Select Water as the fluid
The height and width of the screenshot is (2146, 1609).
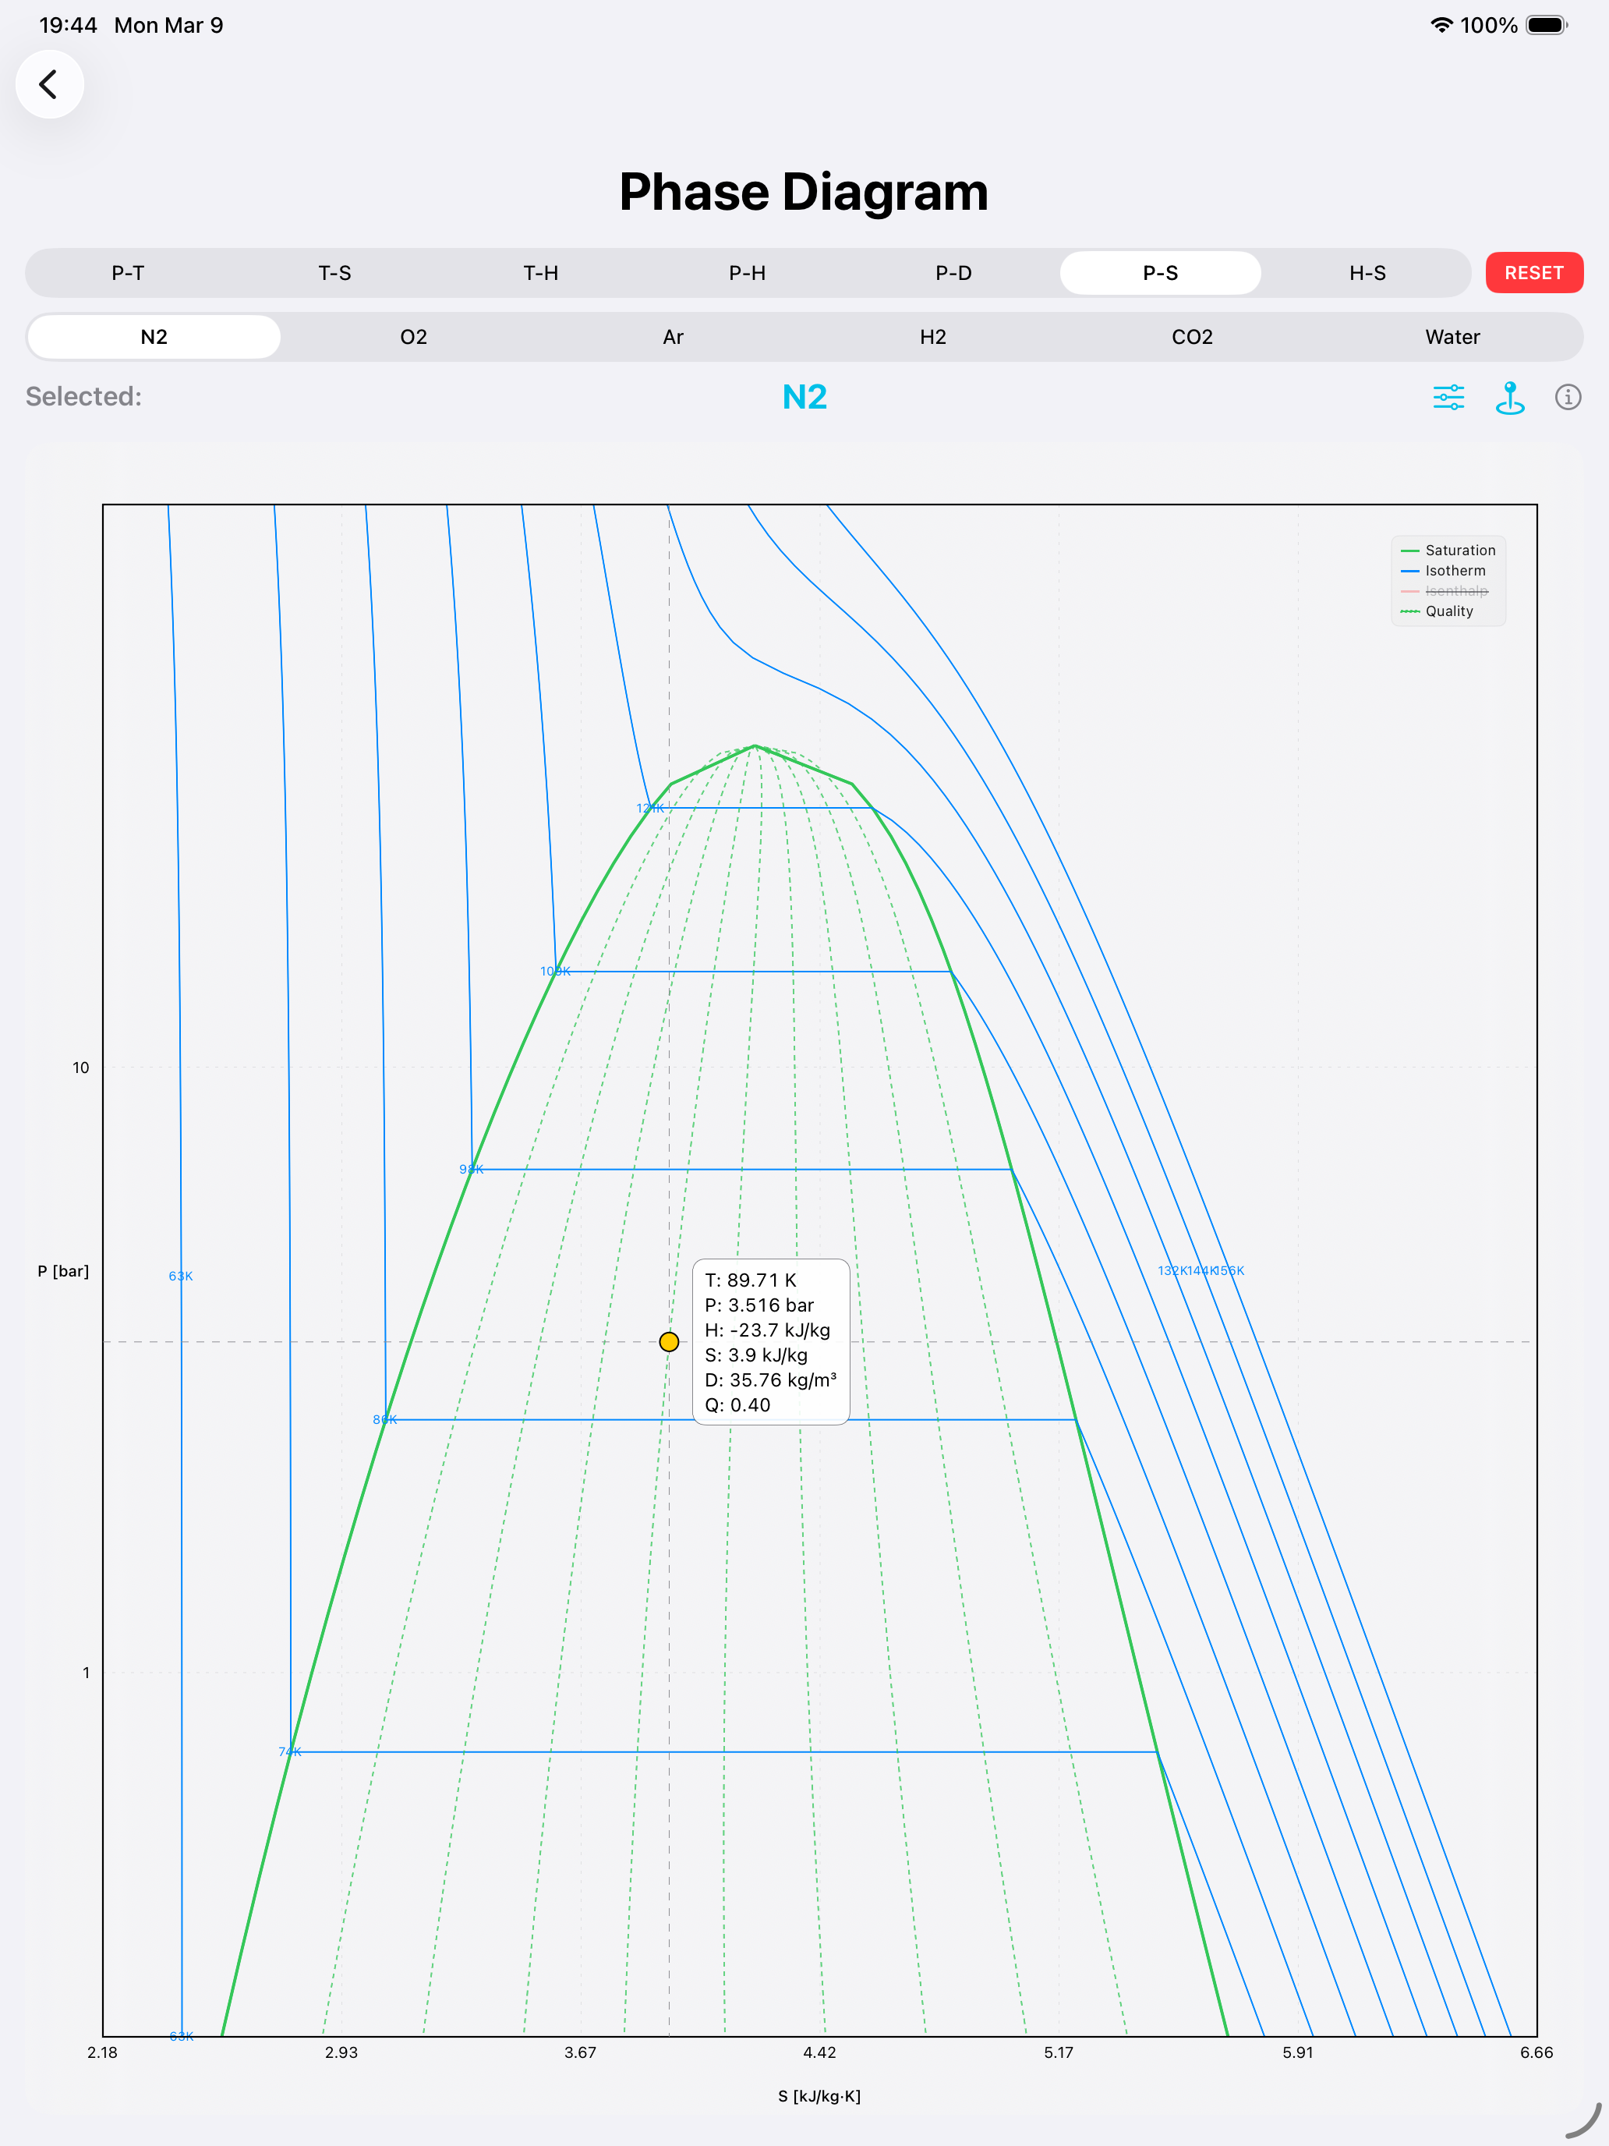click(1452, 337)
